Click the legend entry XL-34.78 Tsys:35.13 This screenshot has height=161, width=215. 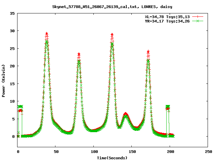tap(167, 17)
